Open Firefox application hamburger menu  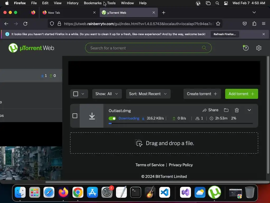pos(264,24)
